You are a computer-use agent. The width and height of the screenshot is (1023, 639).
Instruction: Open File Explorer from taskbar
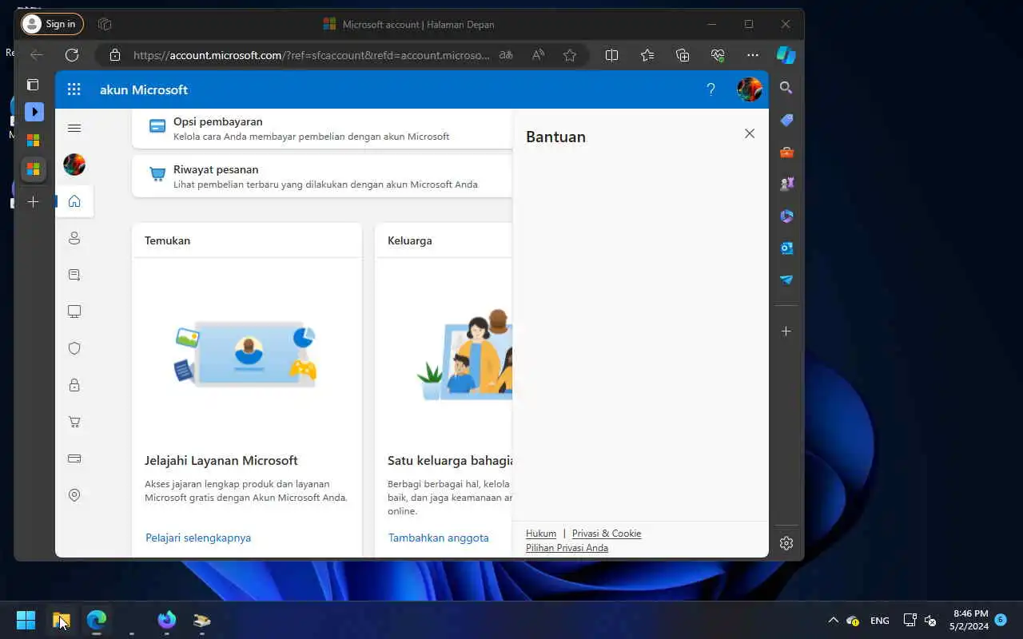[61, 620]
